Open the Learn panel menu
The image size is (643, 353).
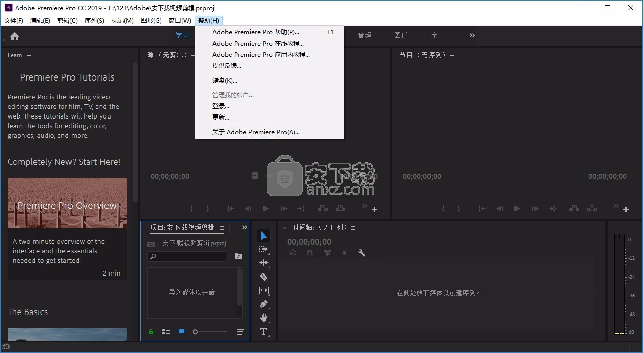coord(29,55)
